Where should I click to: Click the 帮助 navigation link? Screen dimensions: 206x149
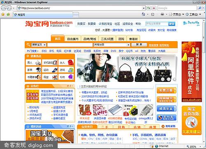tap(138, 24)
